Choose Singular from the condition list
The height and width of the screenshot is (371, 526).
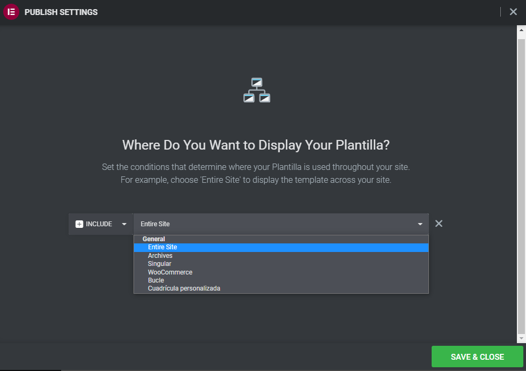[x=281, y=264]
